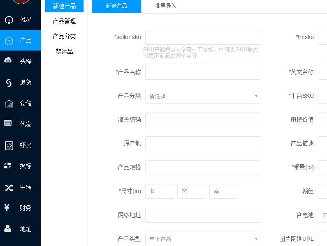Open 仓储 storage section
The image size is (327, 246).
click(x=26, y=103)
